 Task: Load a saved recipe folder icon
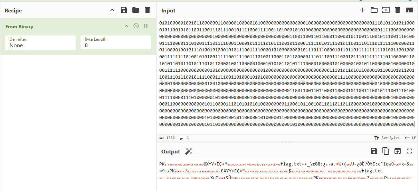(136, 10)
